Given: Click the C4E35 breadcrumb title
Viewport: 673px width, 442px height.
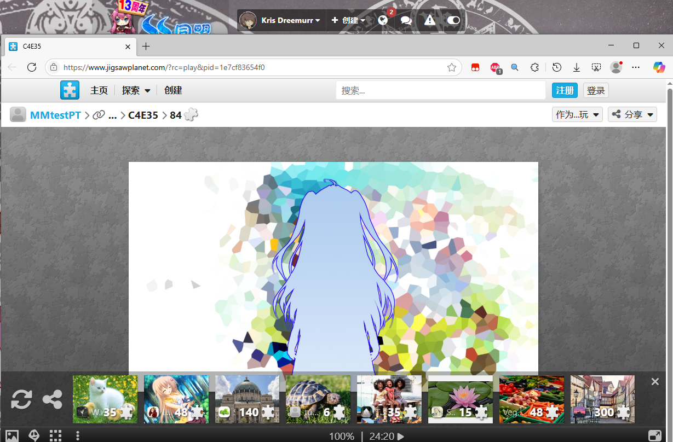Looking at the screenshot, I should point(143,115).
